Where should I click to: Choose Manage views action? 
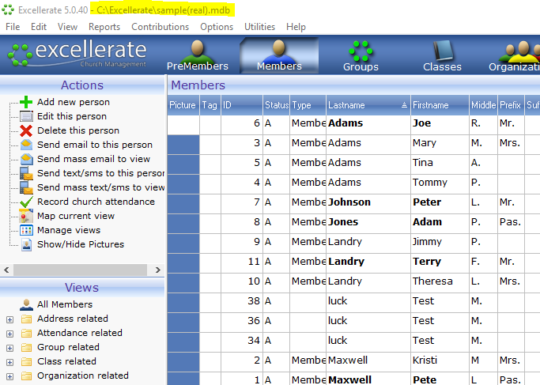pos(69,230)
